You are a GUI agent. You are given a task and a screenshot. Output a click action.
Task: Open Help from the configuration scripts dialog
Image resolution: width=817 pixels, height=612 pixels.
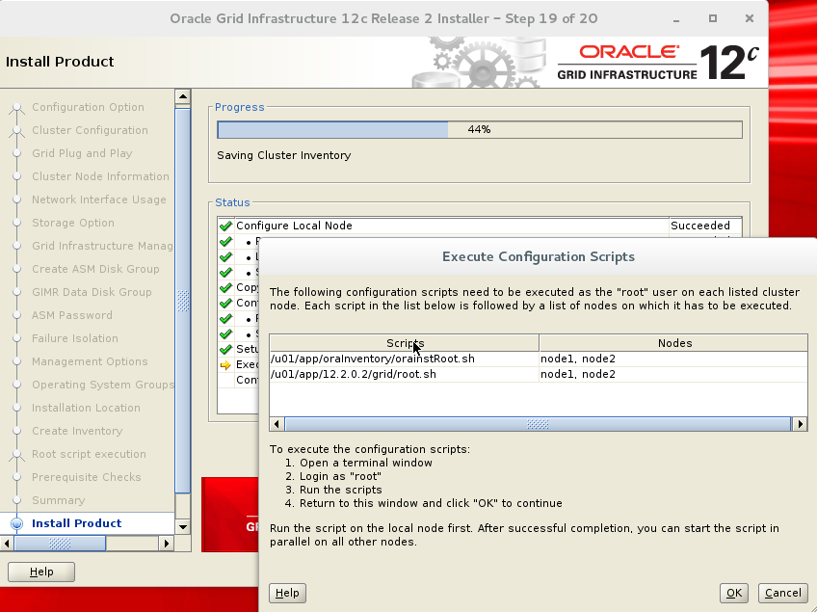(x=287, y=593)
